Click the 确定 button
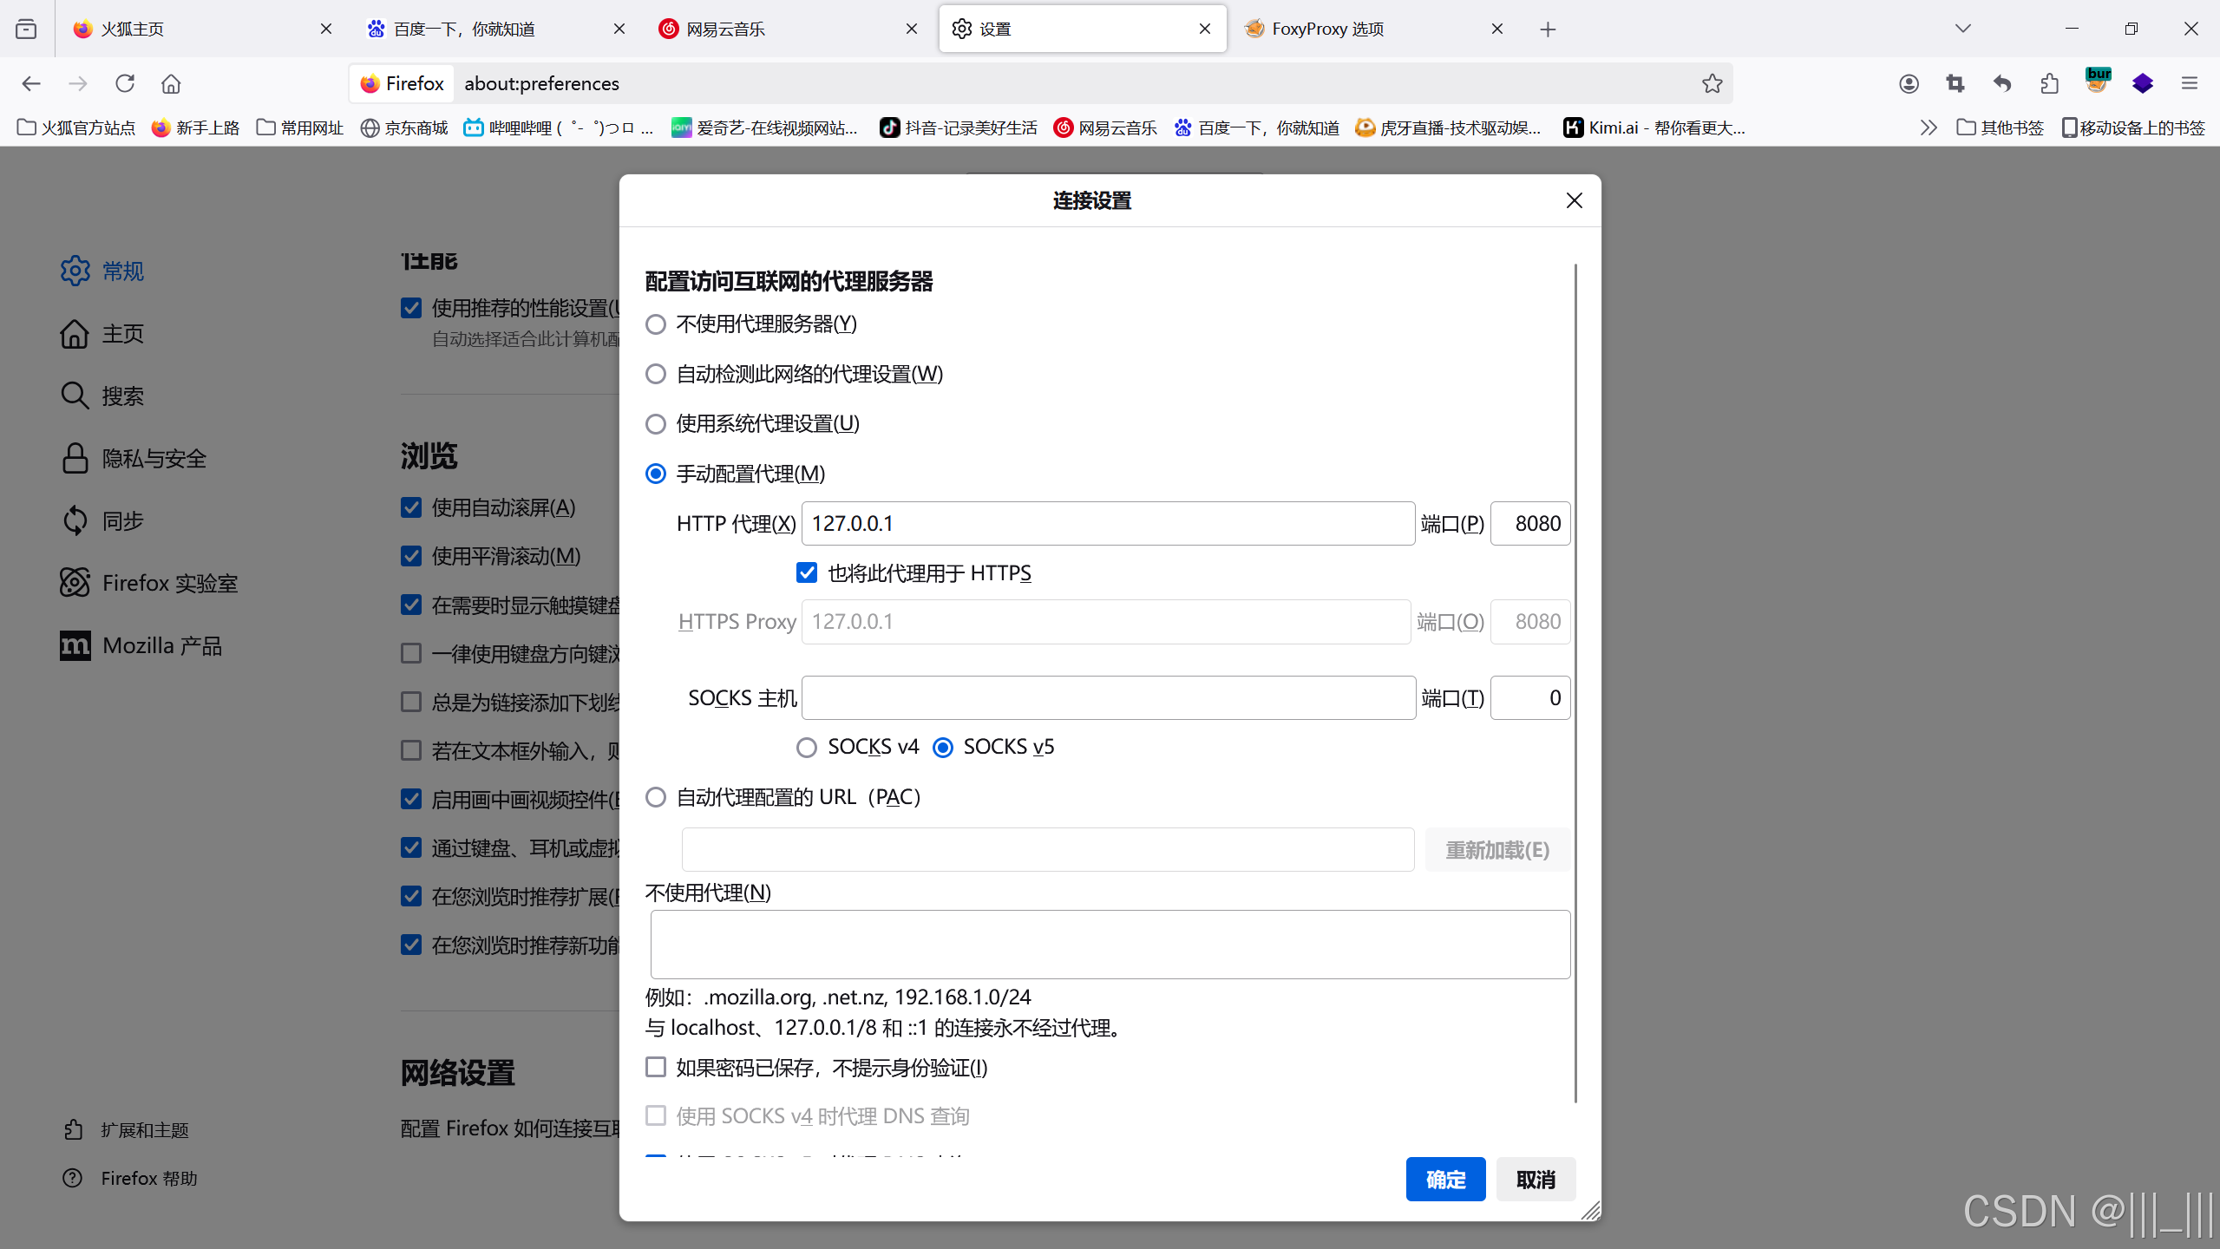The height and width of the screenshot is (1249, 2220). [1445, 1179]
